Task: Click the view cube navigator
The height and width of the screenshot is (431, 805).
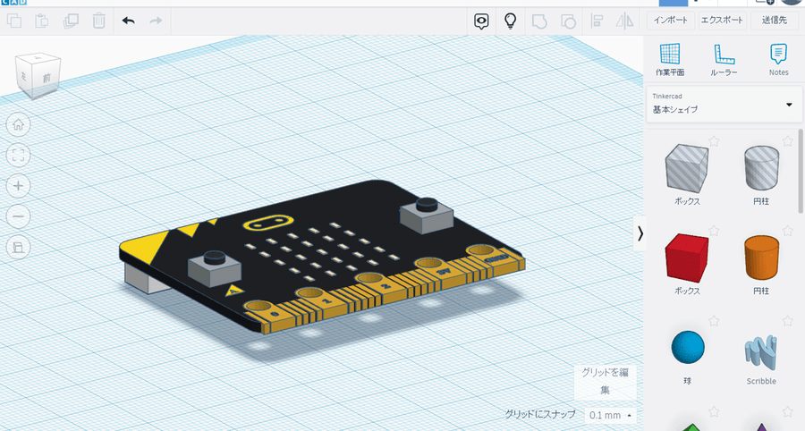Action: coord(38,75)
